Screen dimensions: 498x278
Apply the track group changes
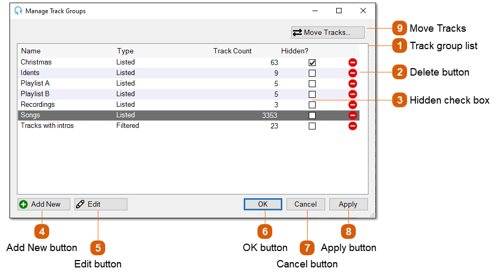348,205
